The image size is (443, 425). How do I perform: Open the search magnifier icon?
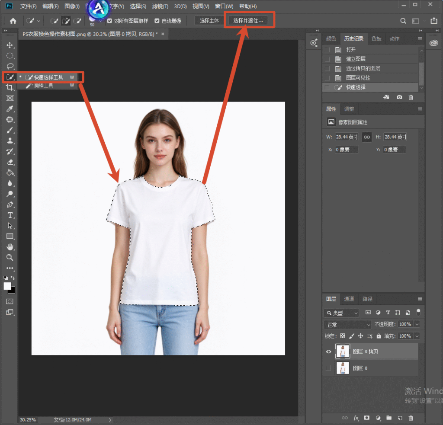[403, 21]
